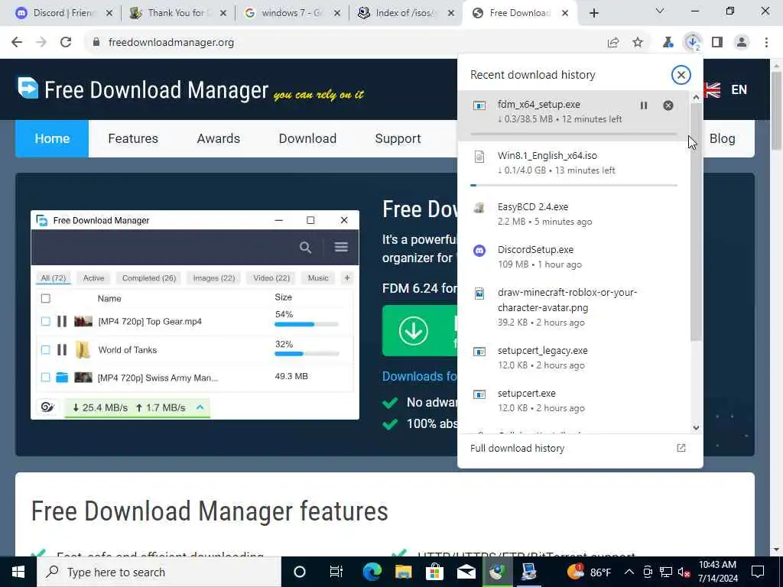Open the Features navigation item
The image size is (783, 587).
pos(133,139)
